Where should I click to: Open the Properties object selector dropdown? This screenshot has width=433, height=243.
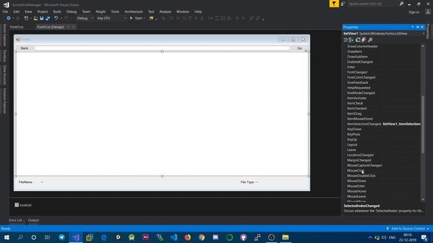424,34
